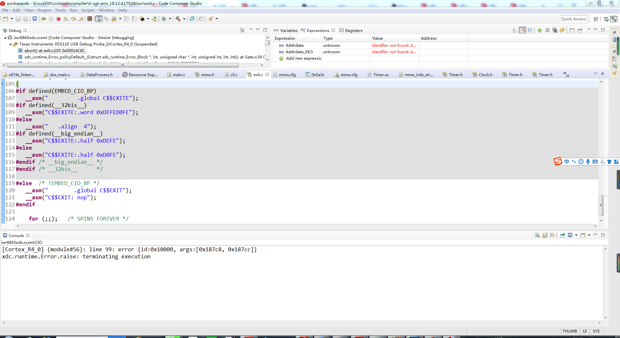620x338 pixels.
Task: Click the Save toolbar icon
Action: (x=18, y=19)
